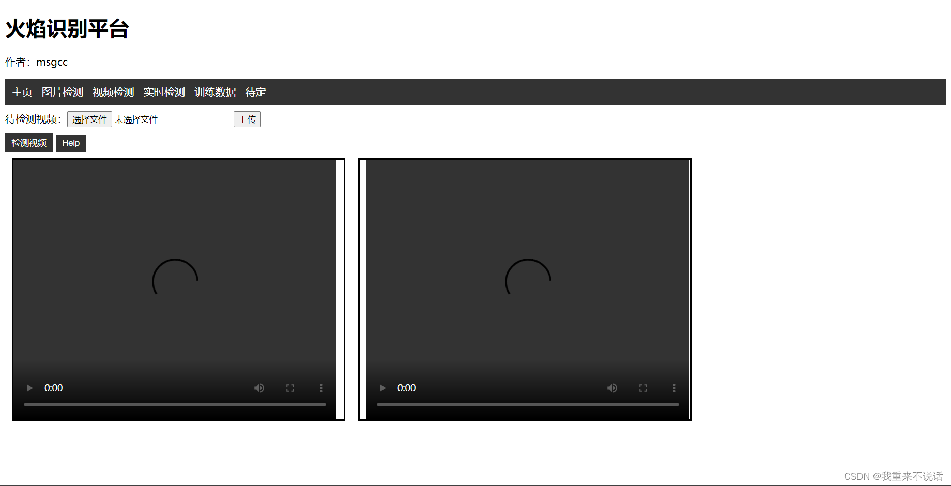Click the author text msgcc

click(x=52, y=62)
